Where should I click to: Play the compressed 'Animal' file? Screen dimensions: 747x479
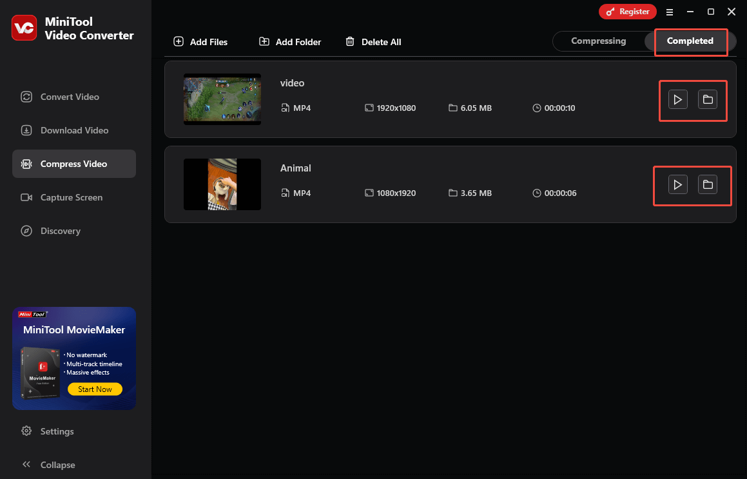pos(677,184)
